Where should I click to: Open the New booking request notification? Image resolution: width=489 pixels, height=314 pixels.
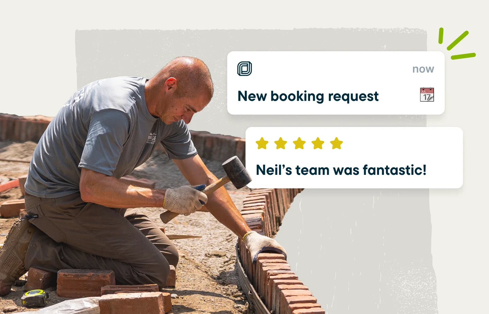click(x=336, y=83)
